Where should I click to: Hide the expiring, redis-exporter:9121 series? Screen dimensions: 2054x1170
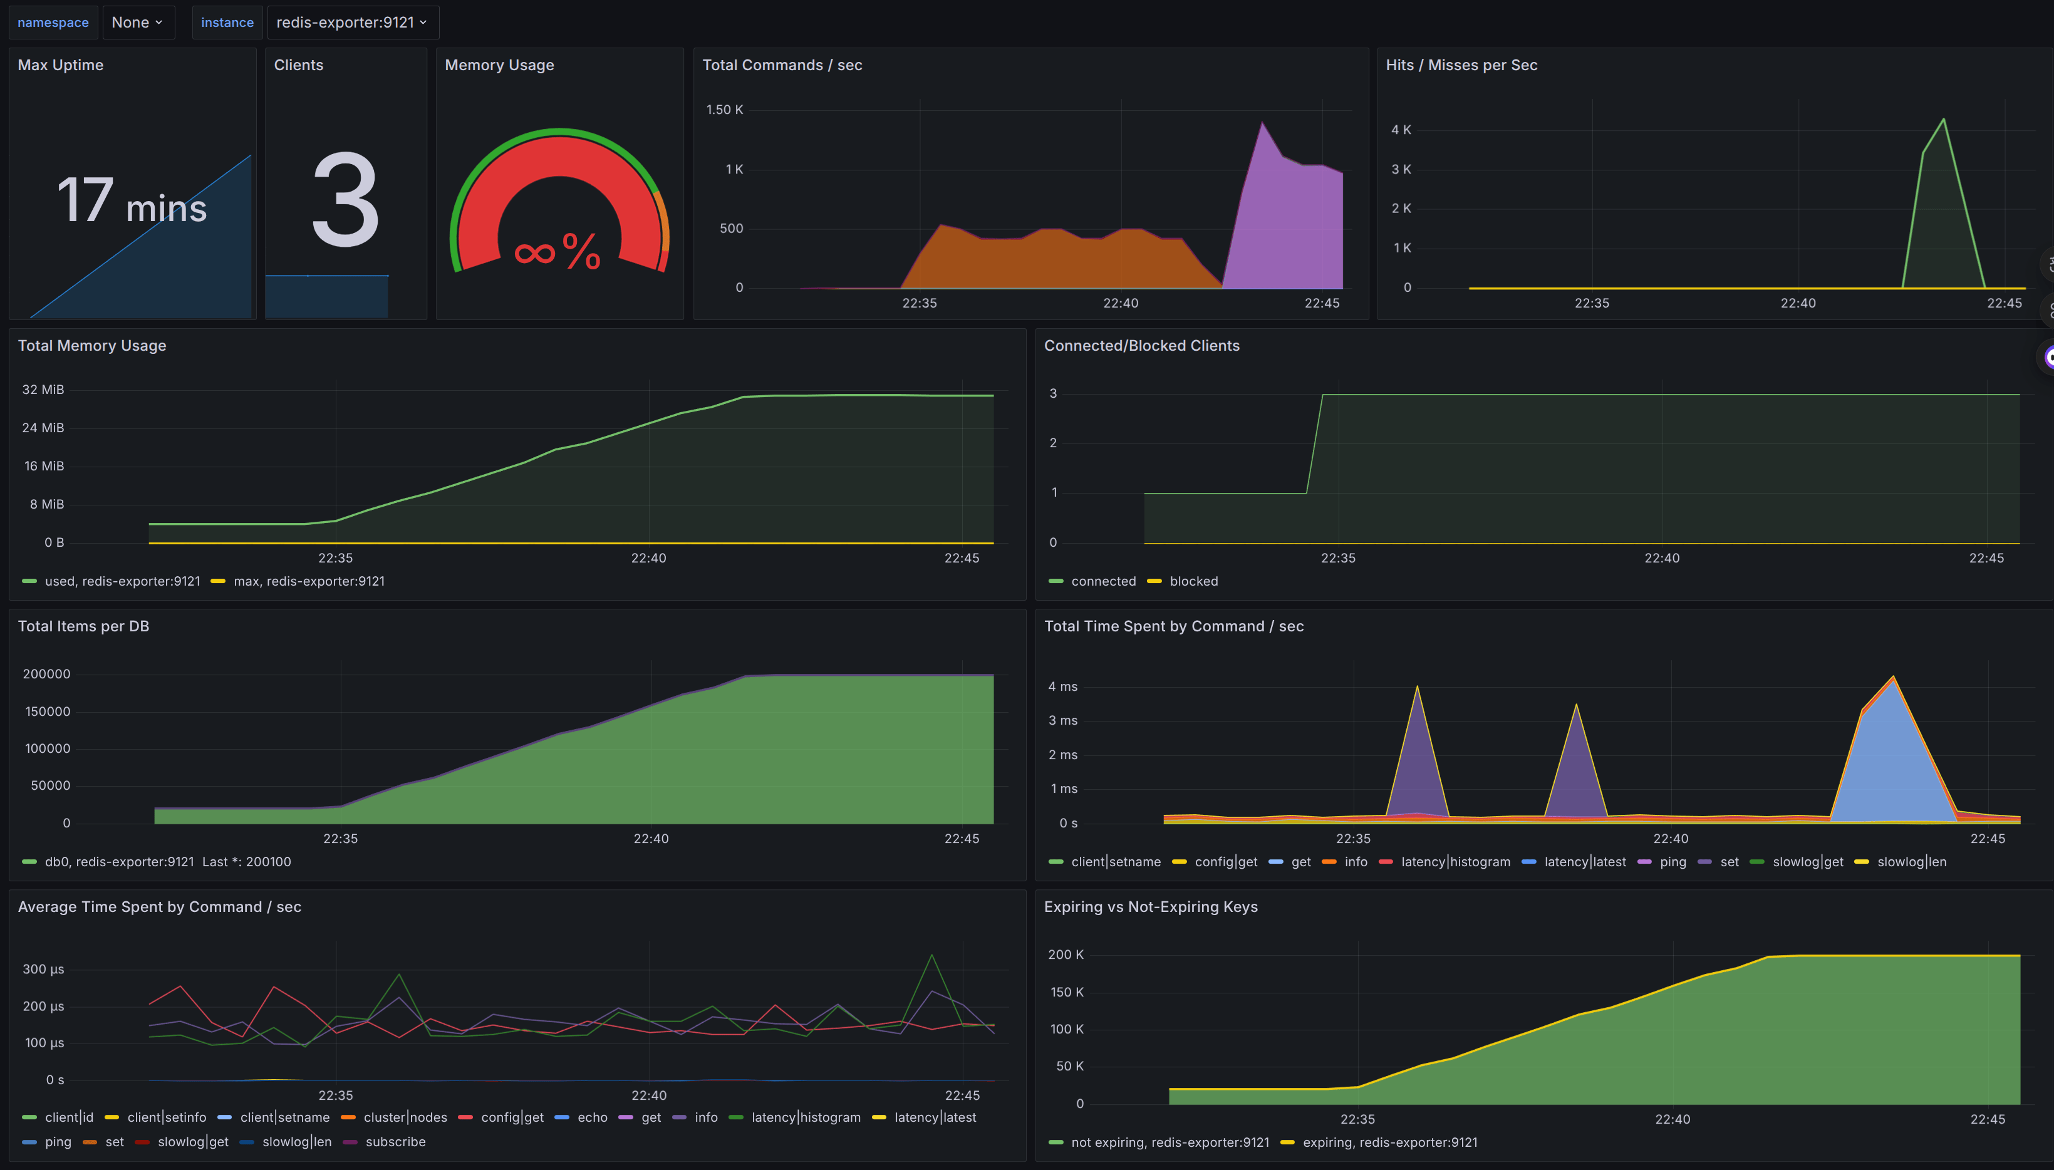pyautogui.click(x=1389, y=1142)
